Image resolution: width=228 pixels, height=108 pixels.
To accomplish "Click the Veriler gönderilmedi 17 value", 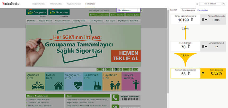I will [x=217, y=47].
